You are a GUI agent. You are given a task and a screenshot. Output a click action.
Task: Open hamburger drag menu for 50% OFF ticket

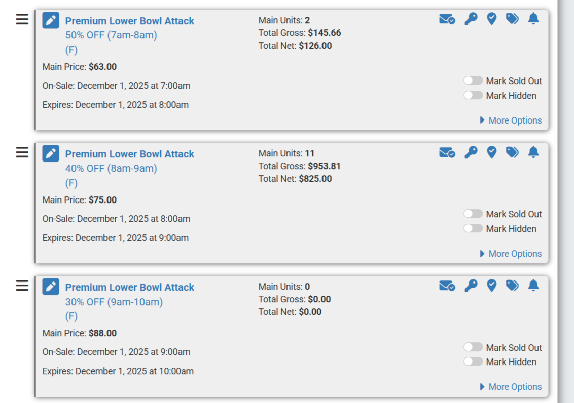coord(22,19)
